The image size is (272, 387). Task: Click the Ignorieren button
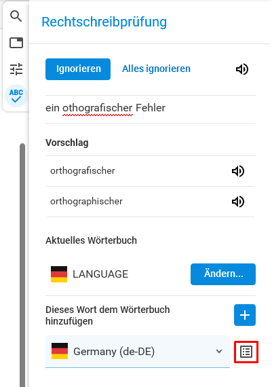pos(78,69)
